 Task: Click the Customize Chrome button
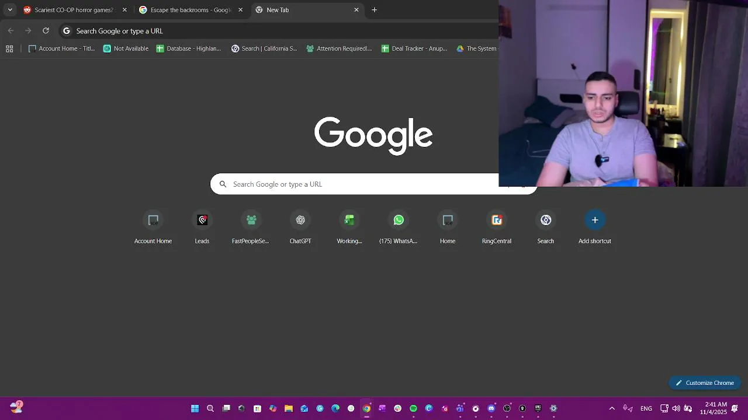[x=705, y=383]
